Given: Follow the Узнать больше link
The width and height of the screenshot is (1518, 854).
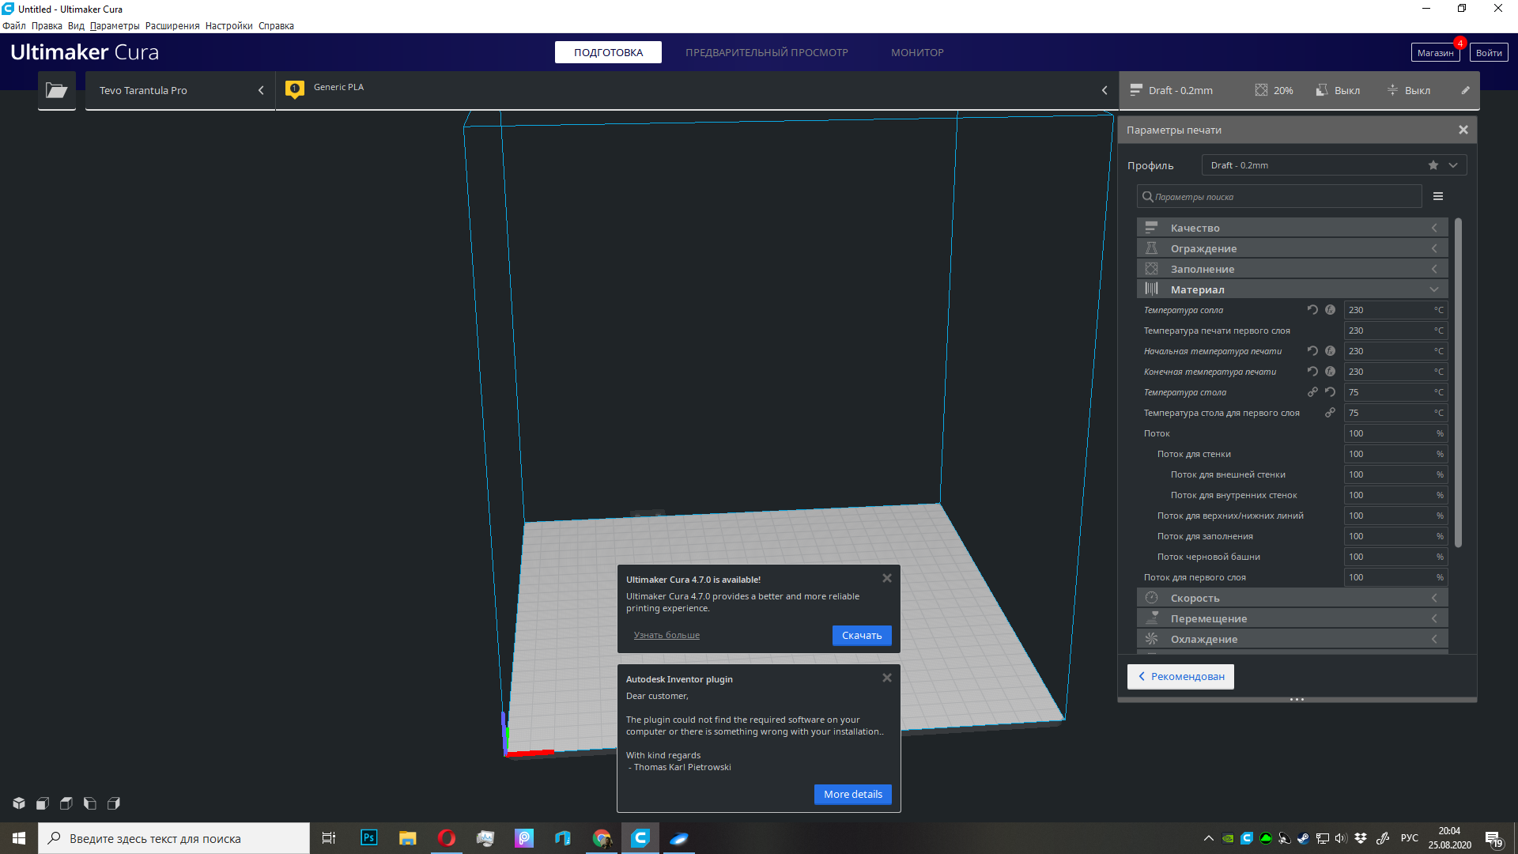Looking at the screenshot, I should pos(666,635).
